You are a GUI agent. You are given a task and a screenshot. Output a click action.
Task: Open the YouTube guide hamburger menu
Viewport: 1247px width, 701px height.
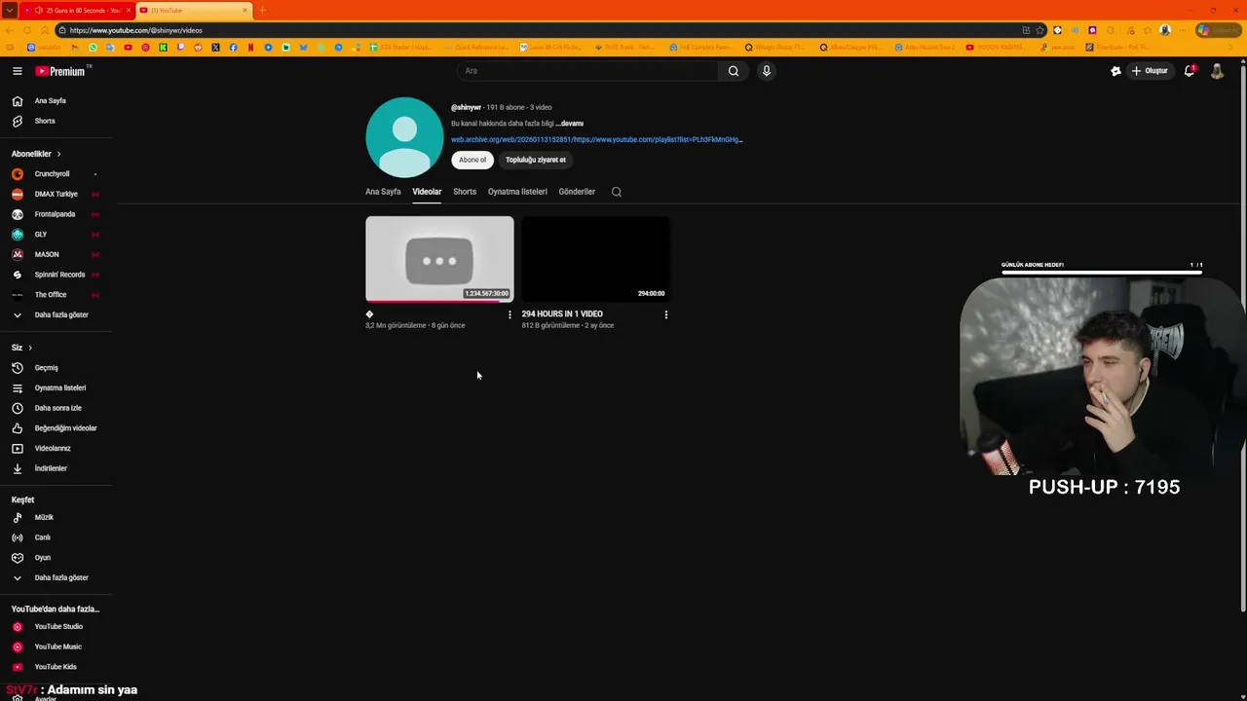click(x=17, y=71)
